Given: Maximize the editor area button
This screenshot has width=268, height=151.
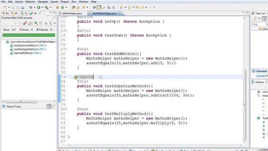Looking at the screenshot, I should point(247,13).
